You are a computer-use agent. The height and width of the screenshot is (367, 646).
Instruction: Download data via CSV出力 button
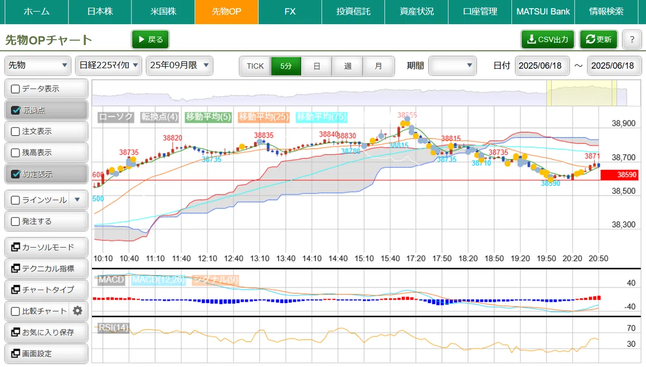(547, 39)
